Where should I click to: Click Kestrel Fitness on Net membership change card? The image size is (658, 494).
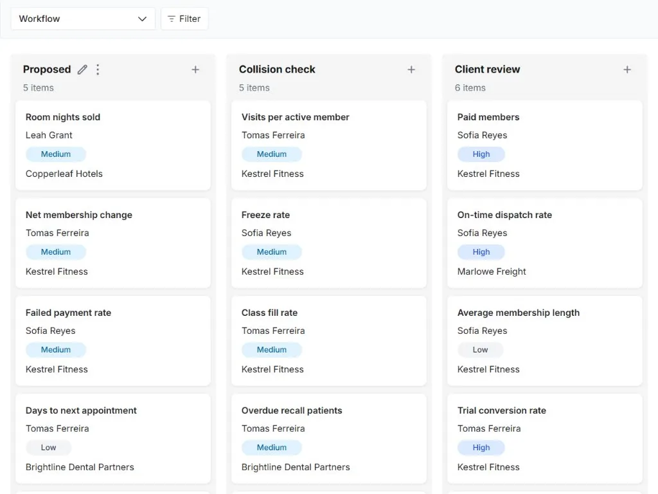coord(57,272)
